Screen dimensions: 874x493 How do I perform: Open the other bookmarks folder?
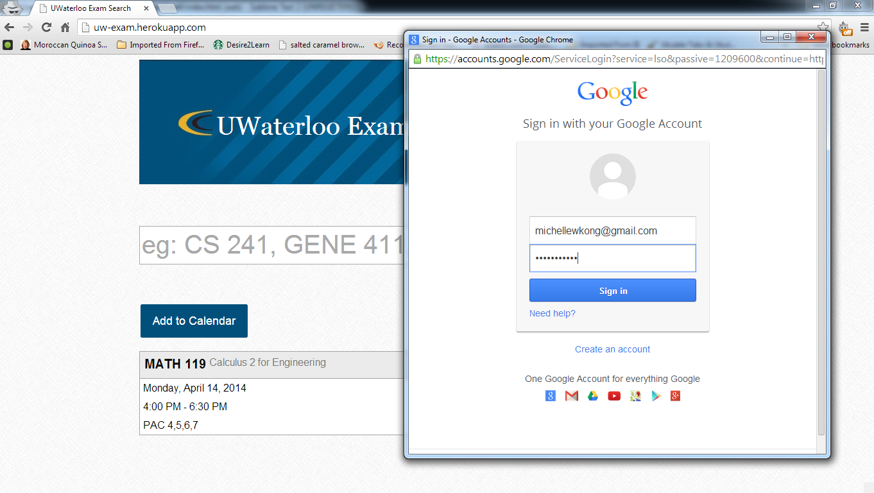[850, 45]
